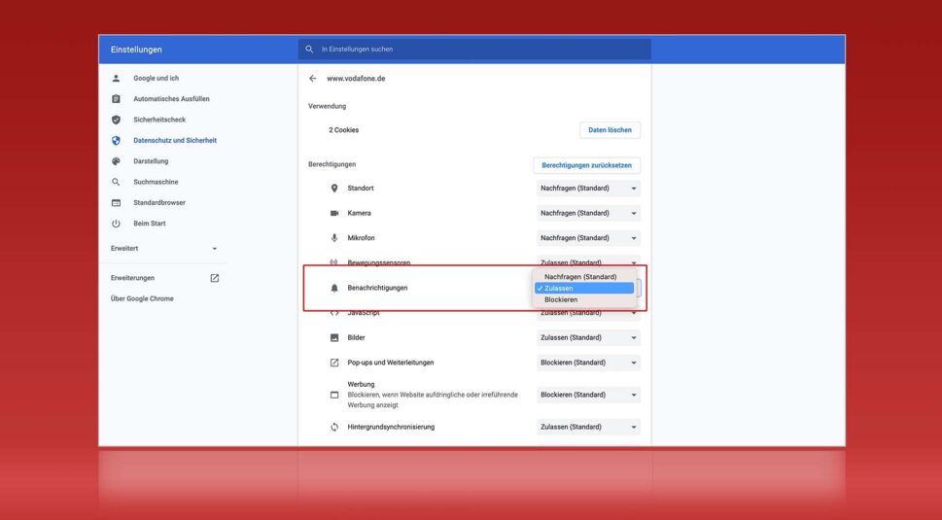
Task: Click the clipboard icon for Automatisches Ausfüllen
Action: [116, 99]
